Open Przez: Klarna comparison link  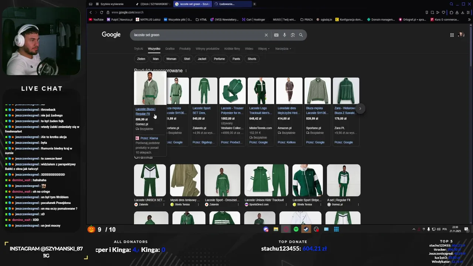[149, 138]
